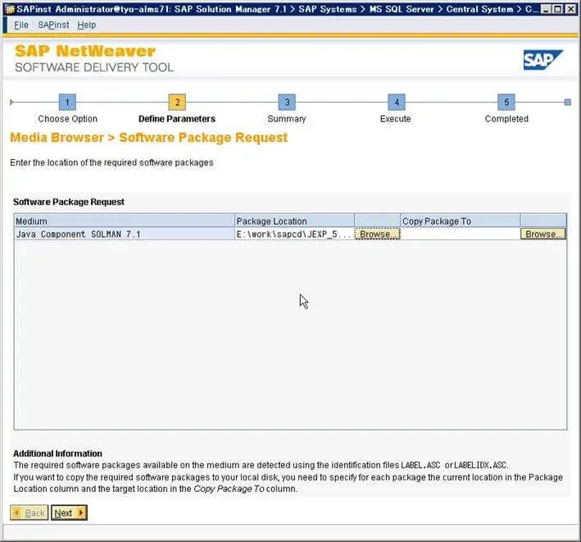581x542 pixels.
Task: Click step 3 Summary marker
Action: [x=287, y=102]
